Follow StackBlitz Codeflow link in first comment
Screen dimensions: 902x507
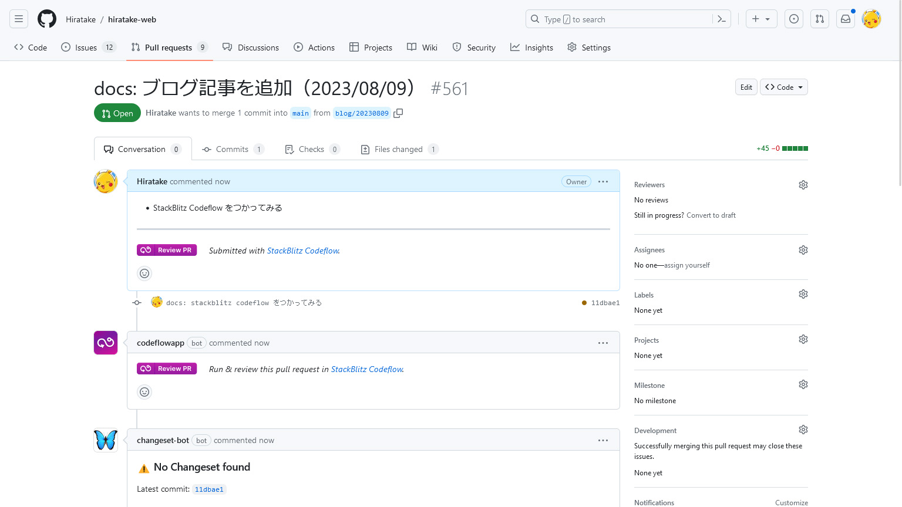[303, 251]
